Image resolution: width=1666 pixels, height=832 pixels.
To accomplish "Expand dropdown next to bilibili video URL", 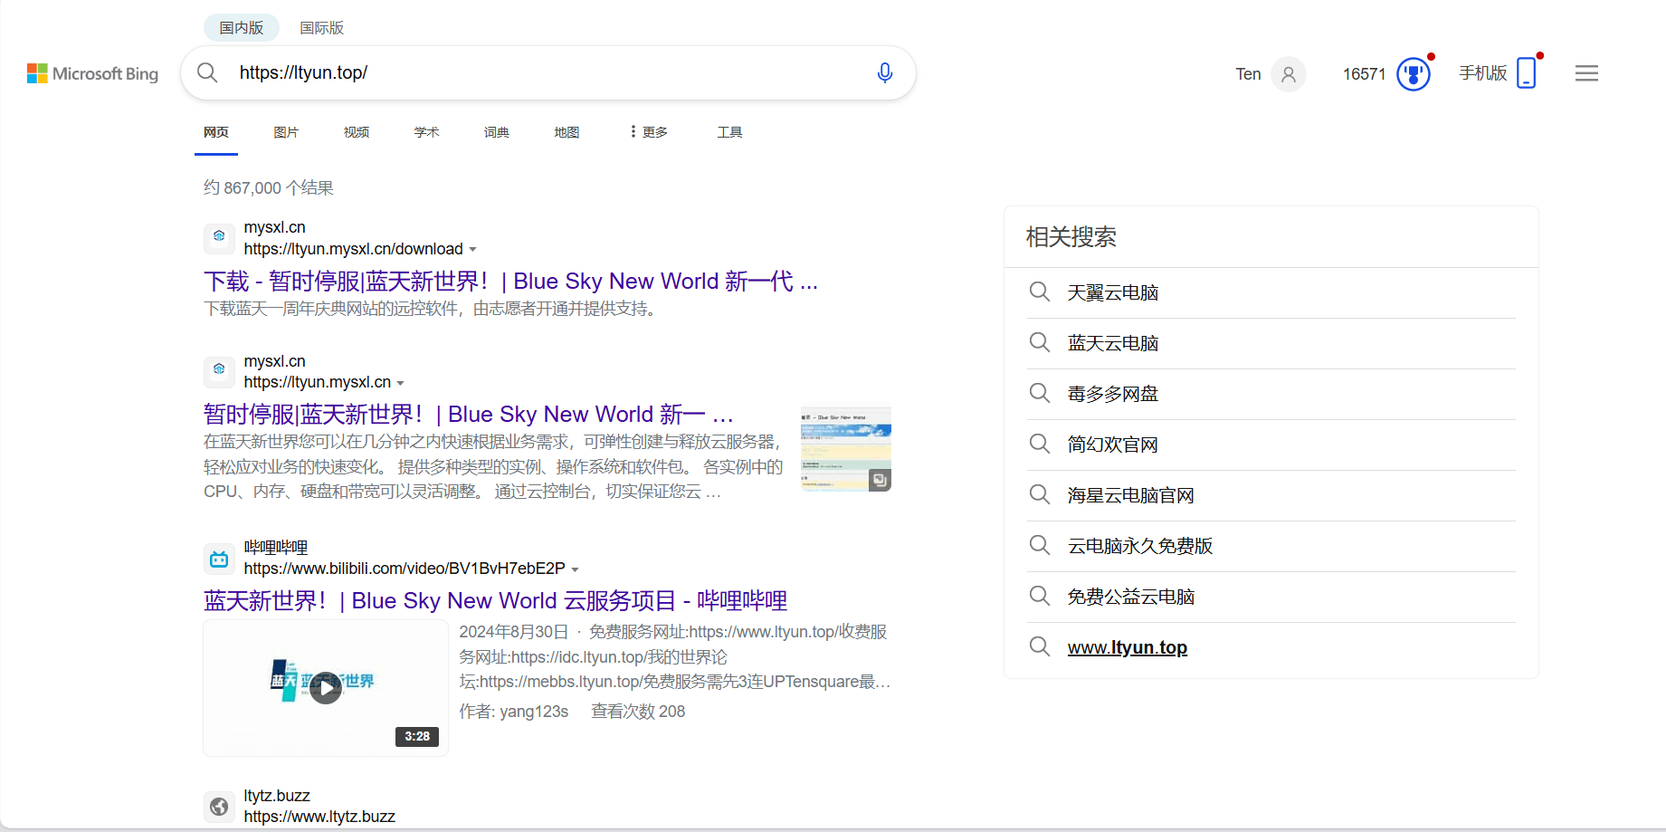I will [x=575, y=569].
